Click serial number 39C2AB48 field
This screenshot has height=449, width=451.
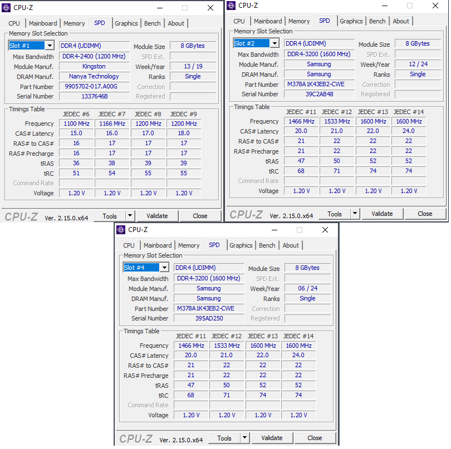point(319,94)
